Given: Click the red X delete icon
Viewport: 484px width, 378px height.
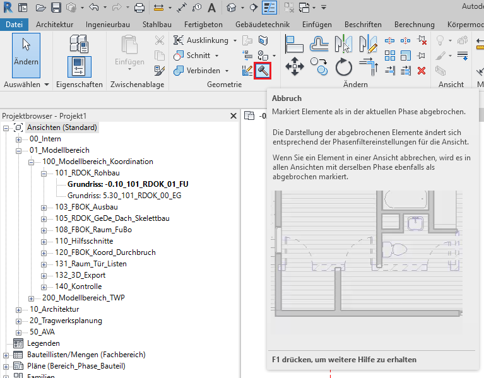Looking at the screenshot, I should point(421,70).
